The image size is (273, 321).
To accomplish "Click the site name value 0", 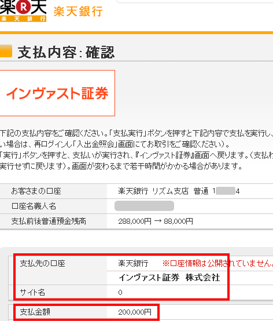I will coord(120,293).
